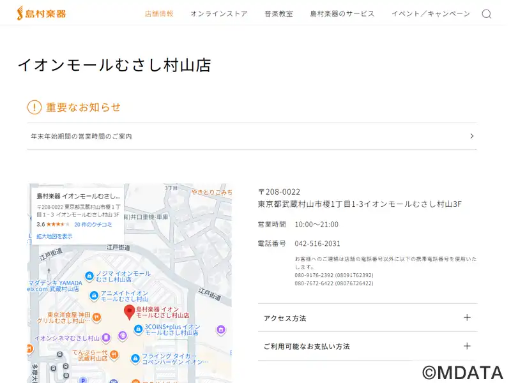Expand the ご利用可能なお支払い方法 section
Image resolution: width=511 pixels, height=383 pixels.
pos(466,346)
